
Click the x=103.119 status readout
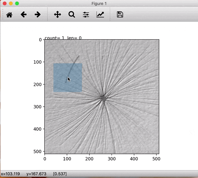[x=10, y=174]
